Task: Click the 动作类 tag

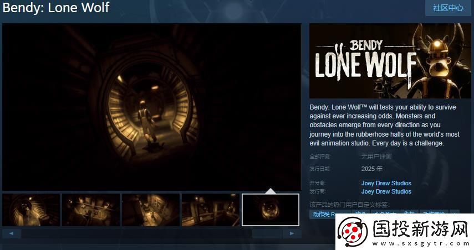Action: (322, 214)
